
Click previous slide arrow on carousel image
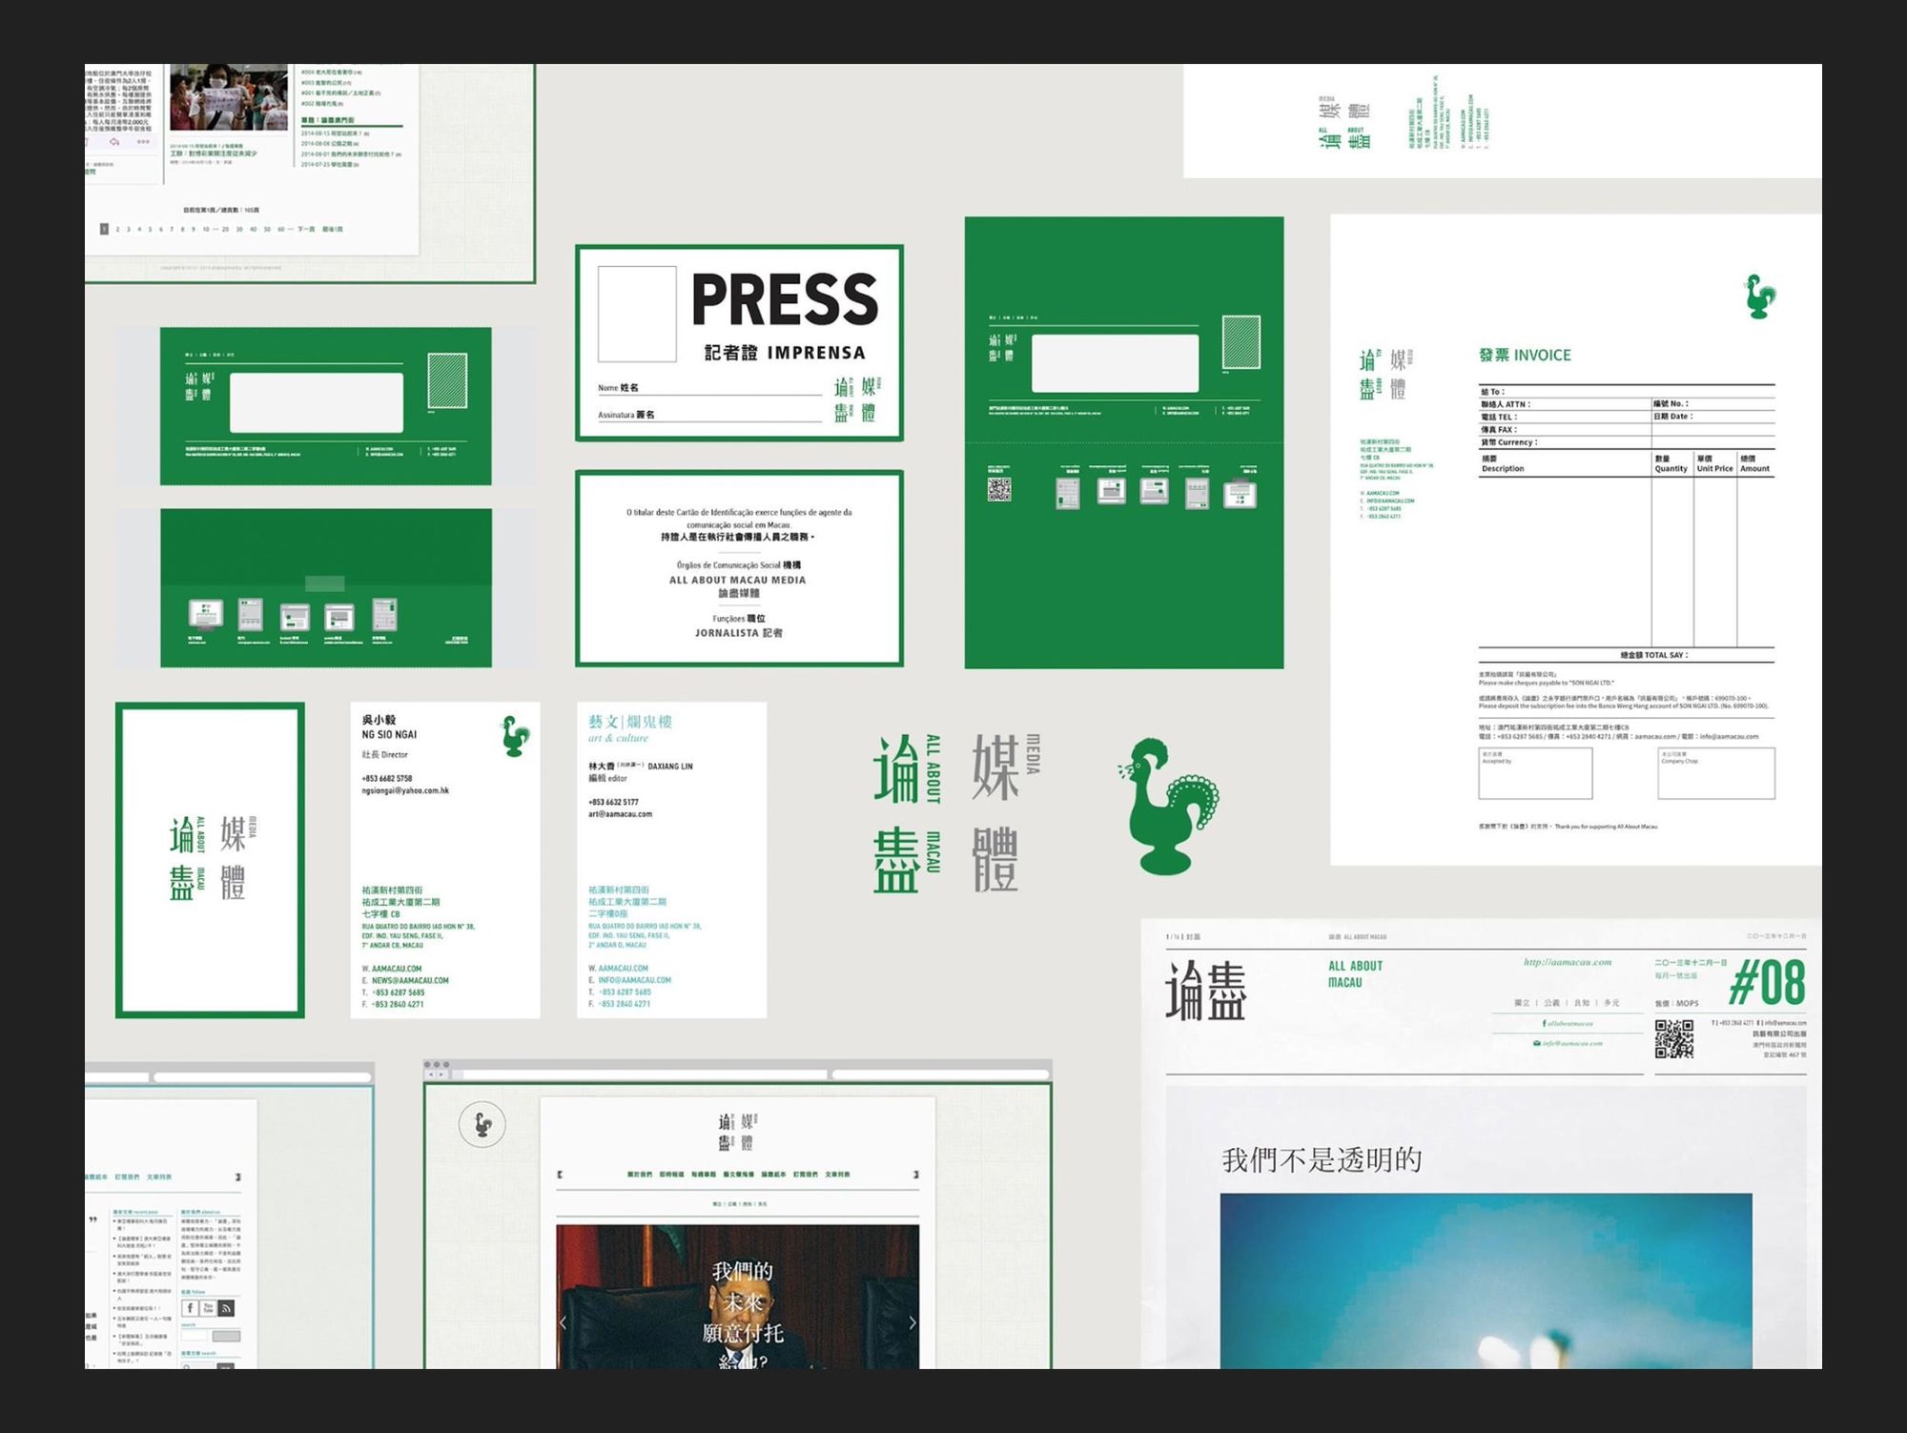point(564,1322)
